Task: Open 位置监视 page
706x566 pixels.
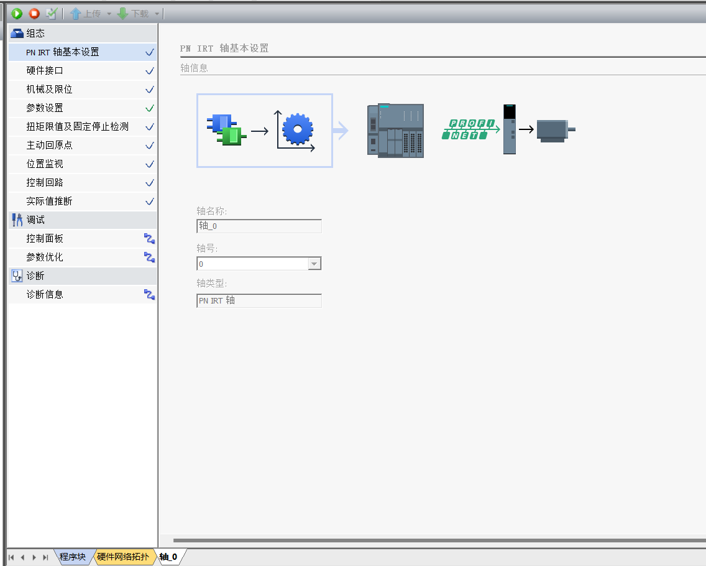Action: (x=83, y=164)
